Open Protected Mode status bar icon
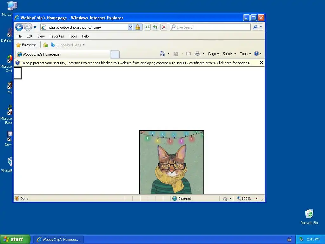The image size is (325, 244). [x=225, y=199]
